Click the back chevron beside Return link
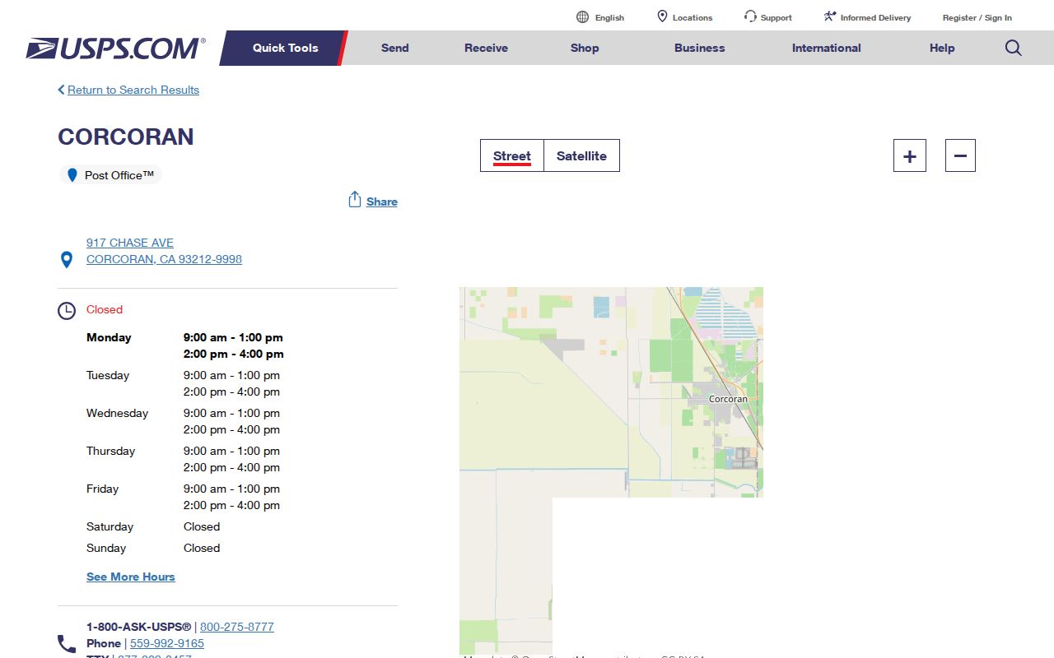 point(61,90)
